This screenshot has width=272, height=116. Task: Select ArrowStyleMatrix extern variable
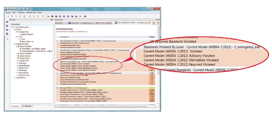[37, 51]
